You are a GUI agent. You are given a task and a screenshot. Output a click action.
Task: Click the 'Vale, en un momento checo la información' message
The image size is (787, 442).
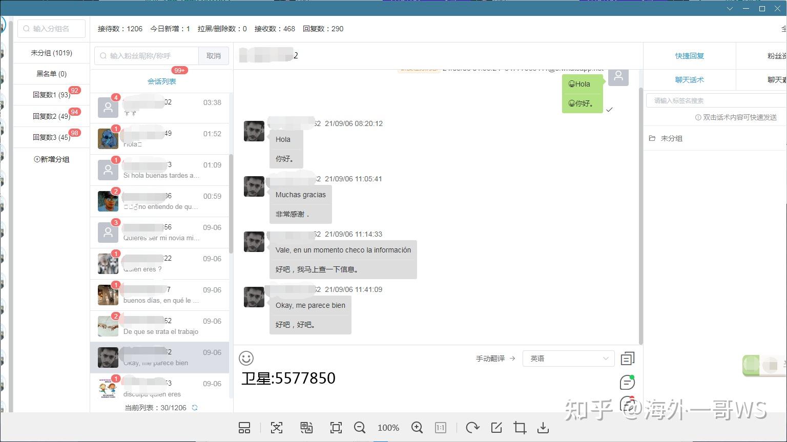pyautogui.click(x=343, y=260)
